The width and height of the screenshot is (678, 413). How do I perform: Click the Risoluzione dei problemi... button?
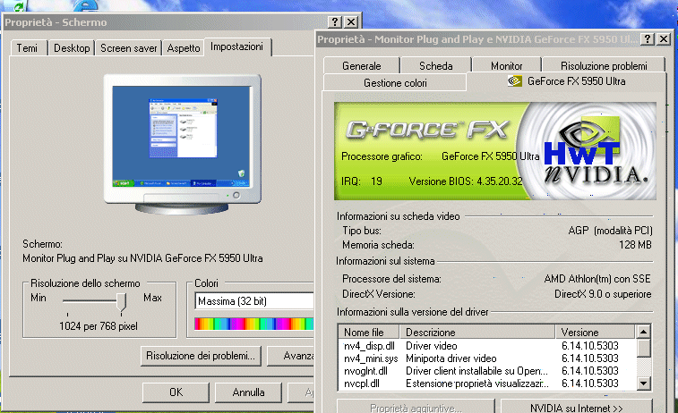(x=201, y=356)
